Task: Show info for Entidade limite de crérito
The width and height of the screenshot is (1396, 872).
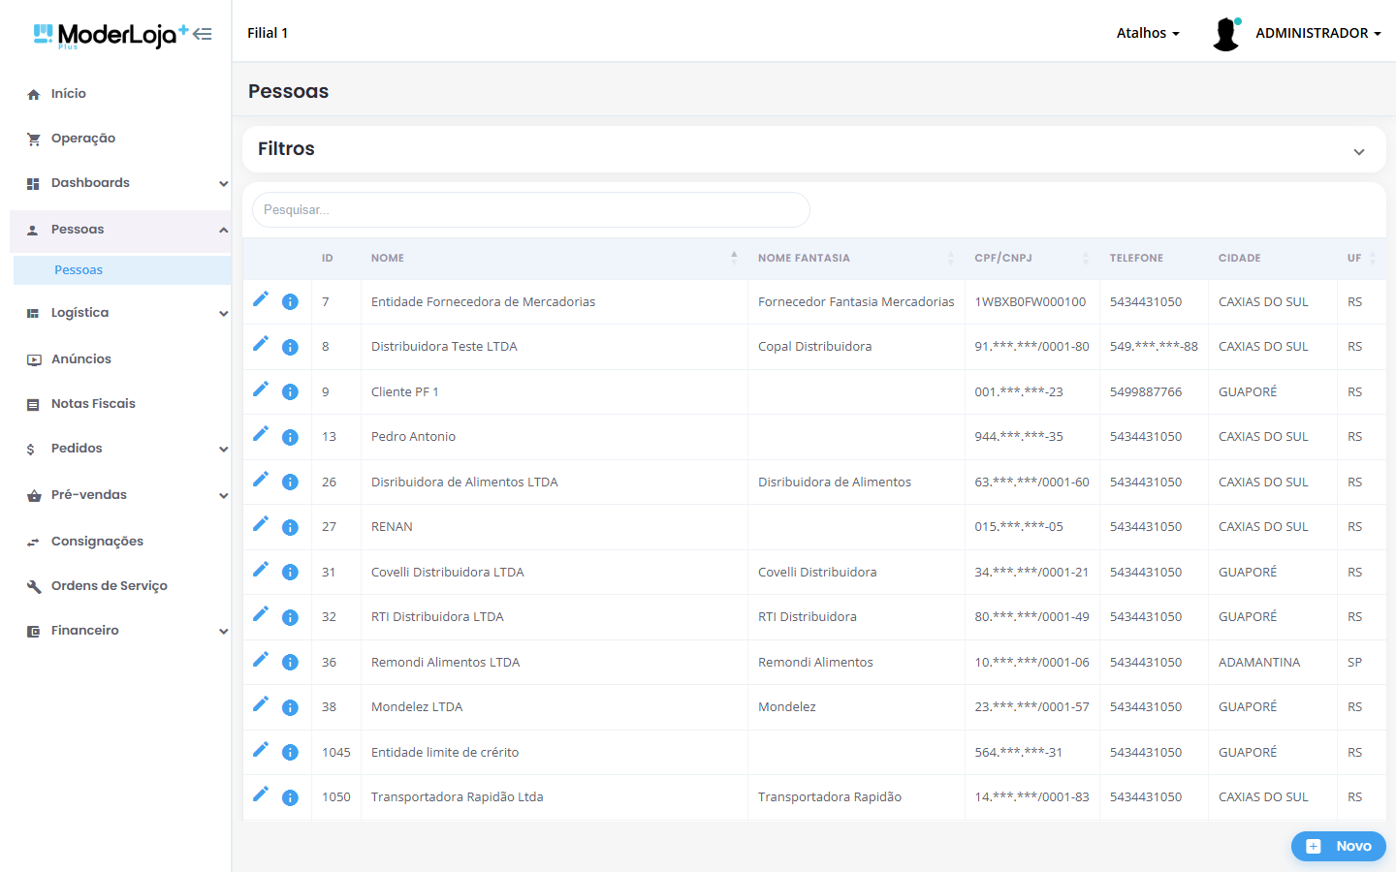Action: pos(290,753)
